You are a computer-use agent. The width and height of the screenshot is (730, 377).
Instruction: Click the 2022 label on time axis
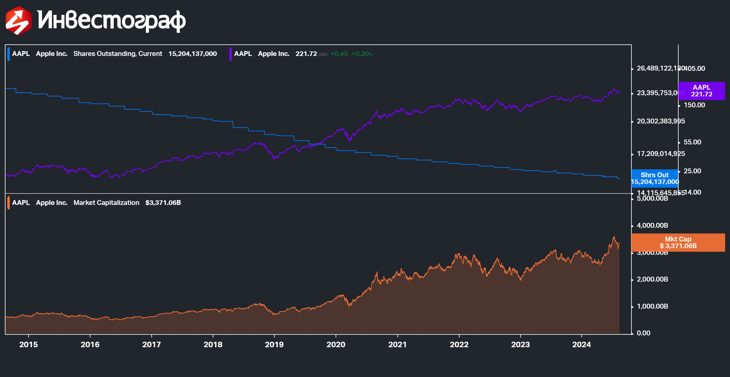(459, 344)
